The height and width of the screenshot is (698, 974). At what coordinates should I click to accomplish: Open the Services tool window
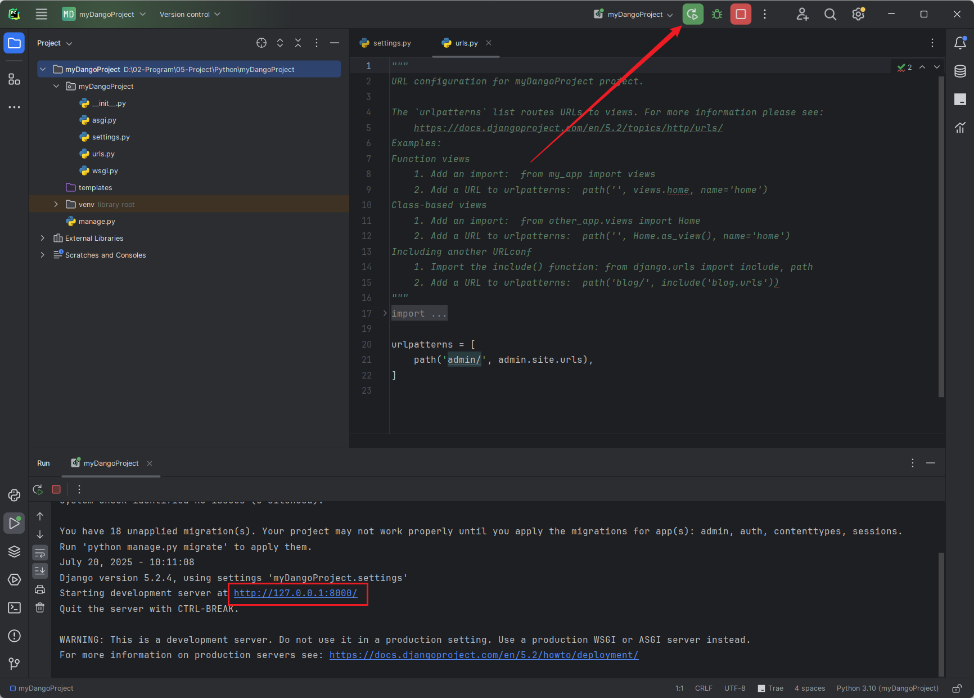14,580
